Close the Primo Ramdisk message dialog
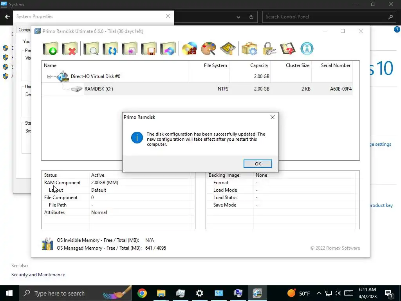The width and height of the screenshot is (401, 301). (x=273, y=117)
